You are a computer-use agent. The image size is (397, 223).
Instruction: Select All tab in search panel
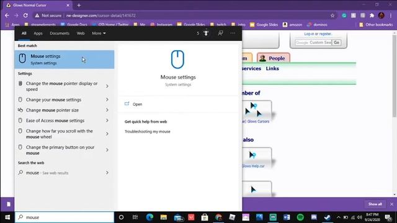[x=24, y=33]
